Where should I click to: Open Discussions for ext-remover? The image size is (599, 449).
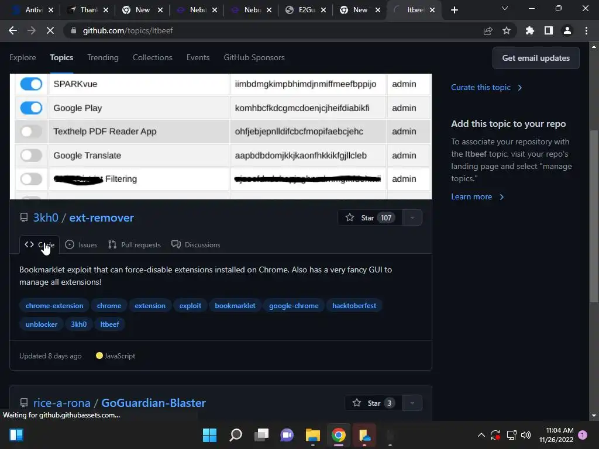(x=196, y=245)
